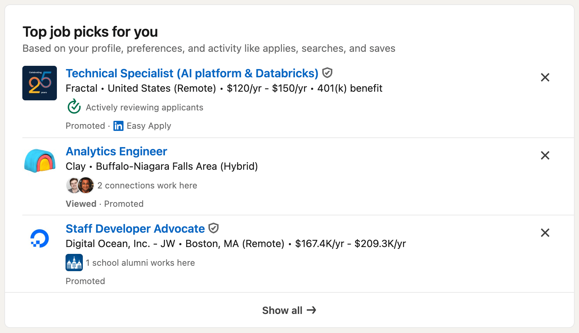Click the school alumni building icon
This screenshot has width=579, height=333.
74,263
